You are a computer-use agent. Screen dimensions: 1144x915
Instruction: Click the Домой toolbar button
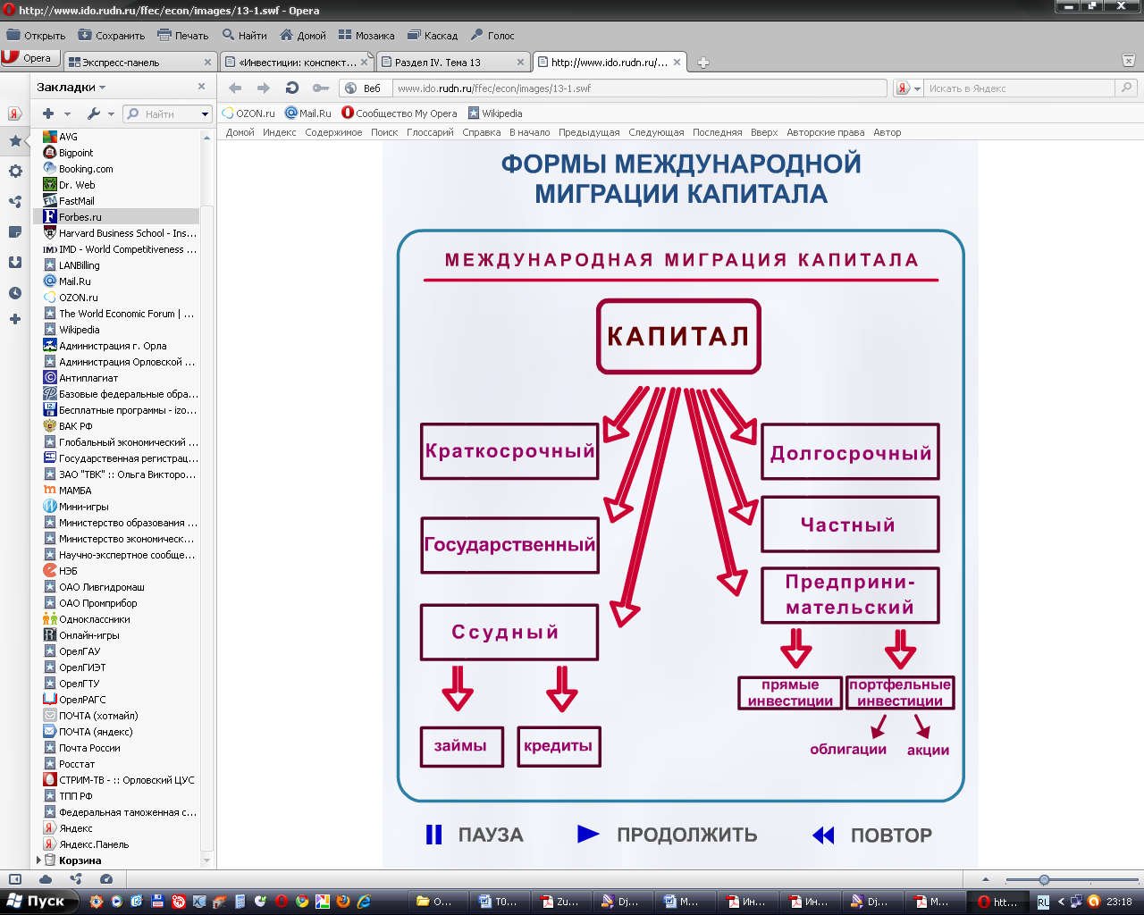pyautogui.click(x=302, y=36)
